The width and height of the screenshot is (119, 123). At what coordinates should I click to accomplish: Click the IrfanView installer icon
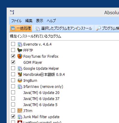[x=20, y=86]
